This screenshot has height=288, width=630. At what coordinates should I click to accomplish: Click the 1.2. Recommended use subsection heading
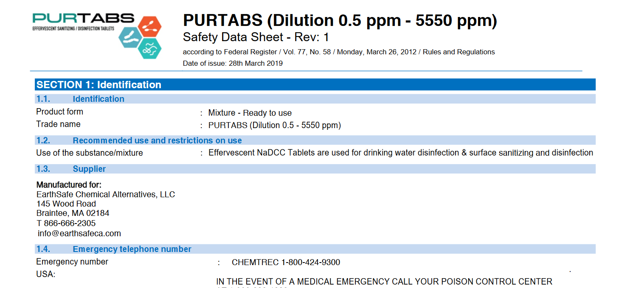(x=157, y=140)
